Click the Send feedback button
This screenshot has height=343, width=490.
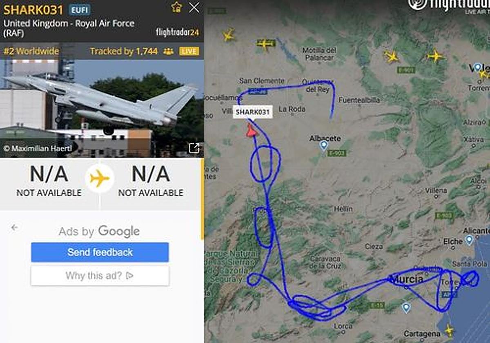click(x=100, y=252)
